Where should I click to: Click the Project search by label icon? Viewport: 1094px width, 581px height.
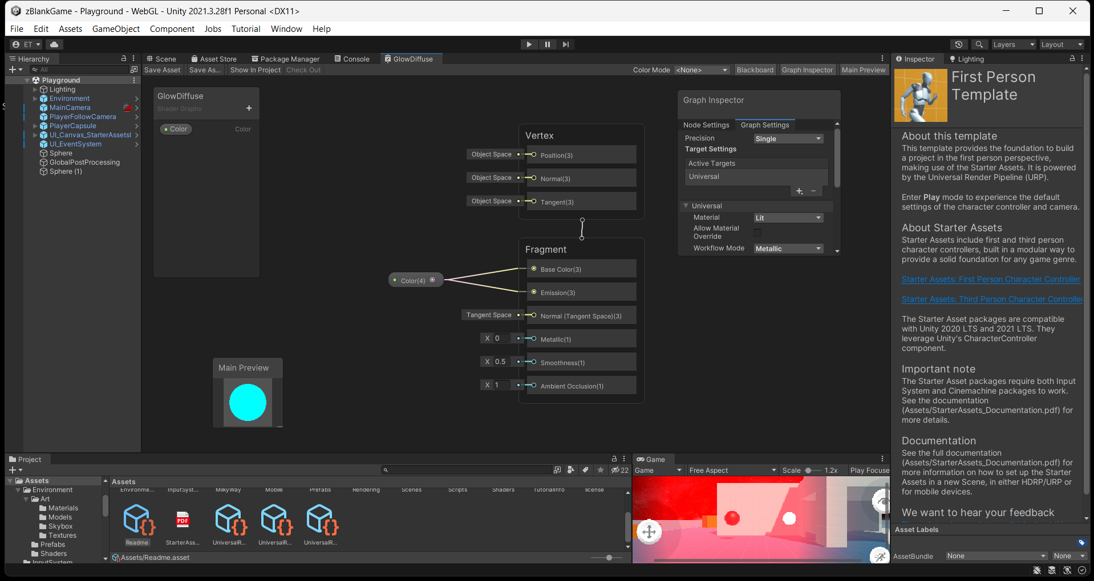coord(585,470)
